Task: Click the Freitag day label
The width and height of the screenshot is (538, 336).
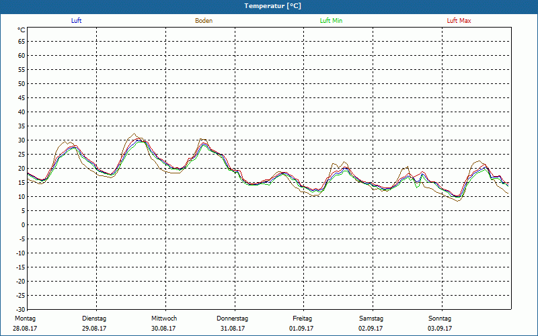Action: click(x=302, y=319)
